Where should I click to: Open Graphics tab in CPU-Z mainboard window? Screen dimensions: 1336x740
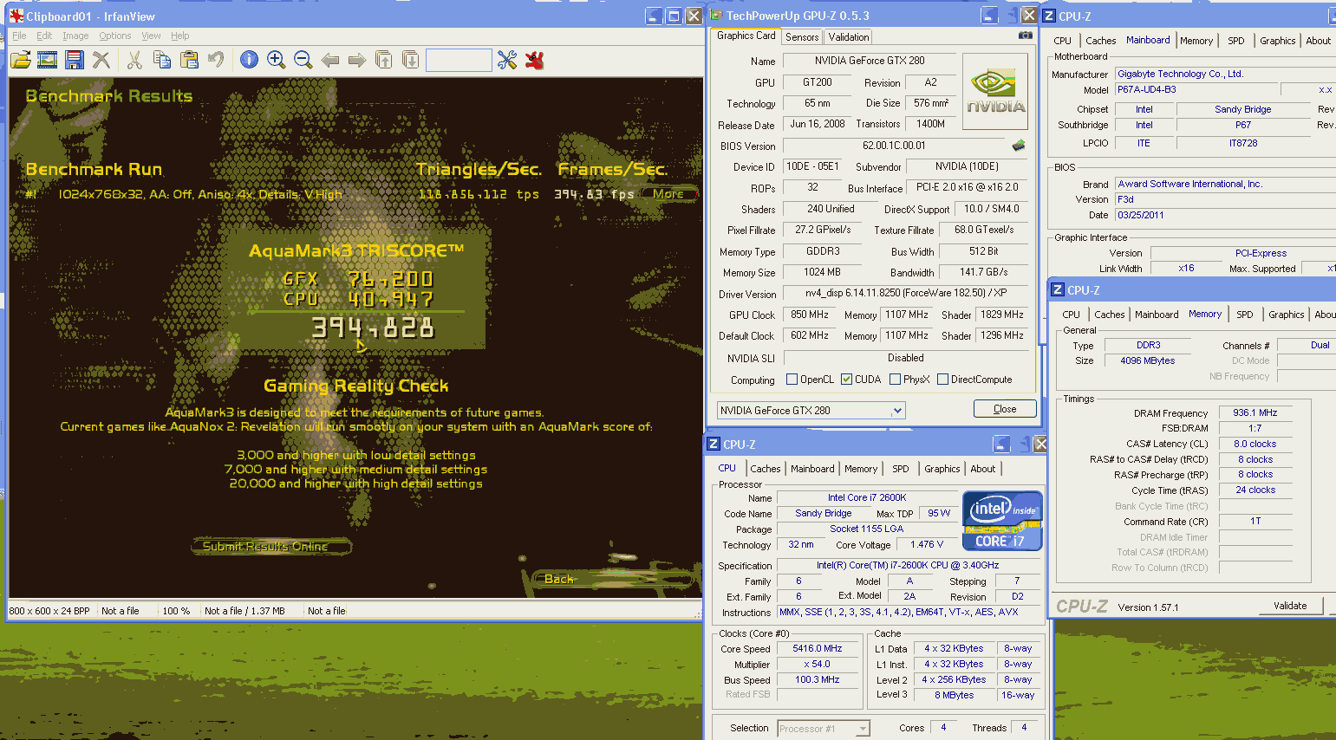pos(1277,41)
